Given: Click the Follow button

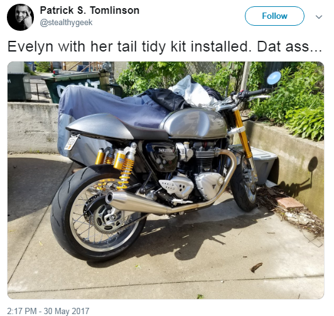Looking at the screenshot, I should tap(274, 16).
